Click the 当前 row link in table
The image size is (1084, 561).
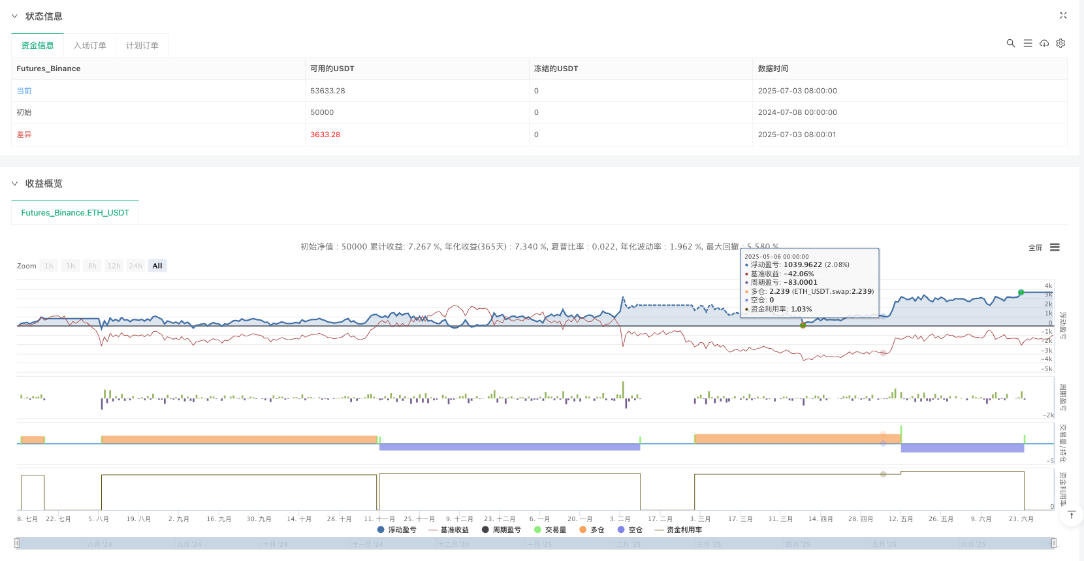[x=24, y=91]
